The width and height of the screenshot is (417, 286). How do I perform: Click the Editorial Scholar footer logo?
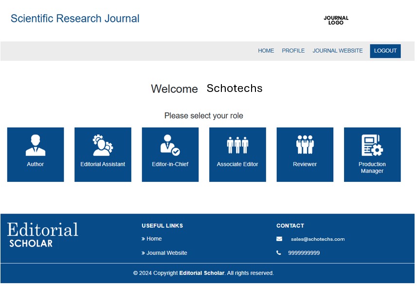pyautogui.click(x=42, y=235)
